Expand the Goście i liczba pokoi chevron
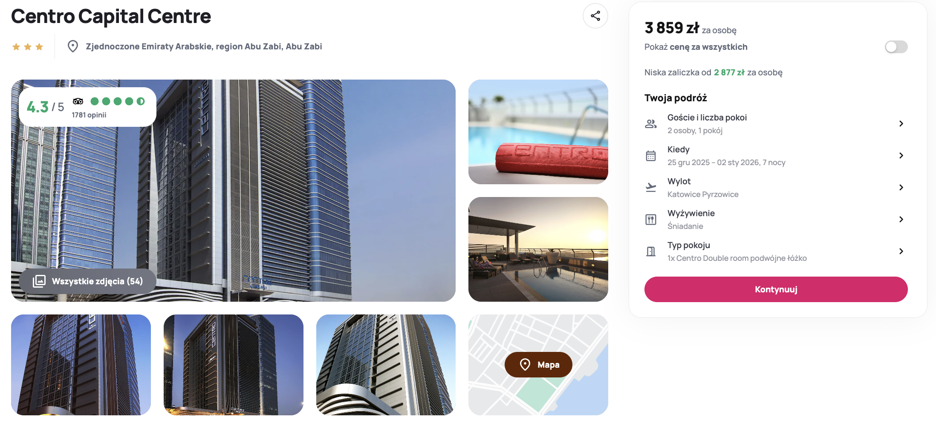 [x=901, y=123]
